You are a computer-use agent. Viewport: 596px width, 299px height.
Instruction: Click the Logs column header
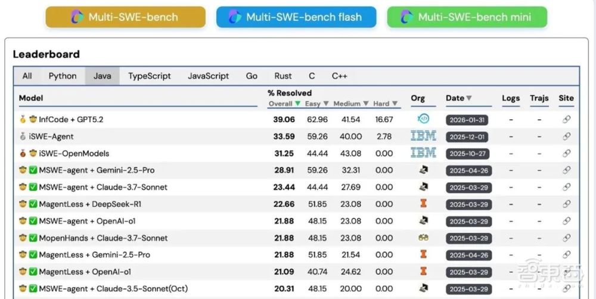tap(511, 98)
